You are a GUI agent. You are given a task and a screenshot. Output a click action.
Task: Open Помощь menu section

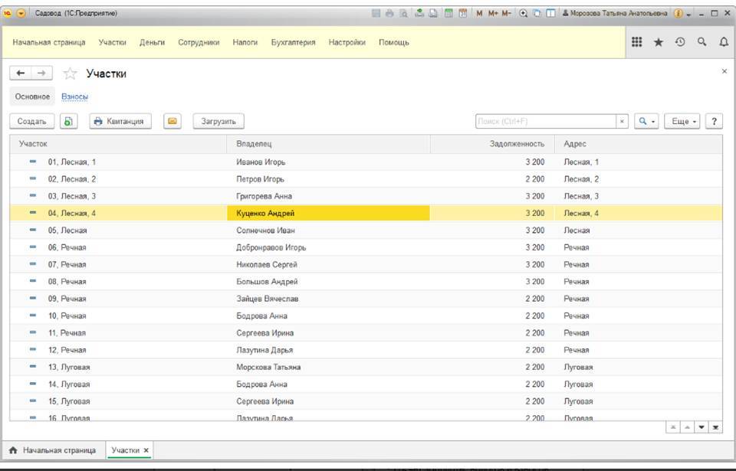click(394, 42)
